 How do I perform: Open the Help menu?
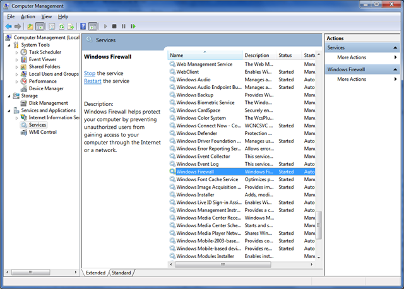pyautogui.click(x=63, y=17)
